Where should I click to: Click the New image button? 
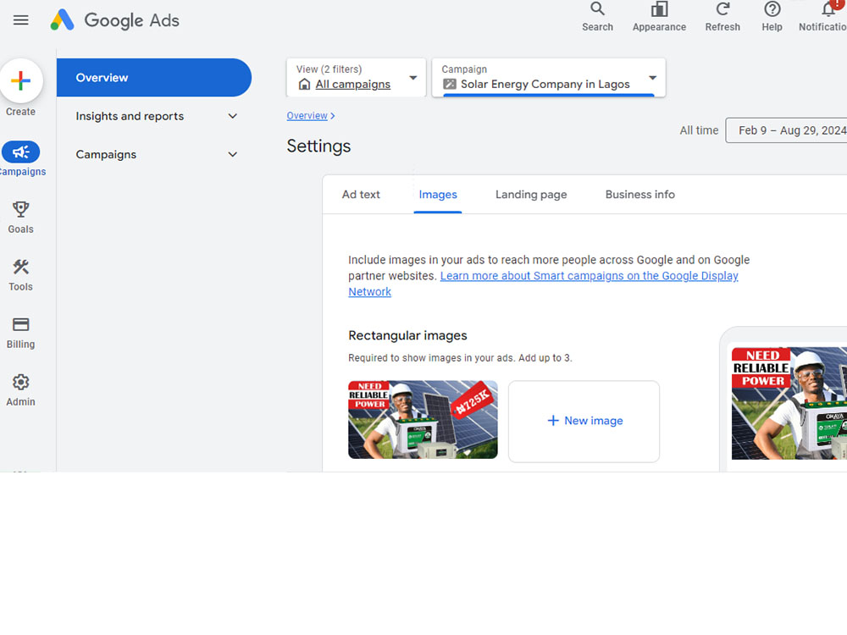584,421
